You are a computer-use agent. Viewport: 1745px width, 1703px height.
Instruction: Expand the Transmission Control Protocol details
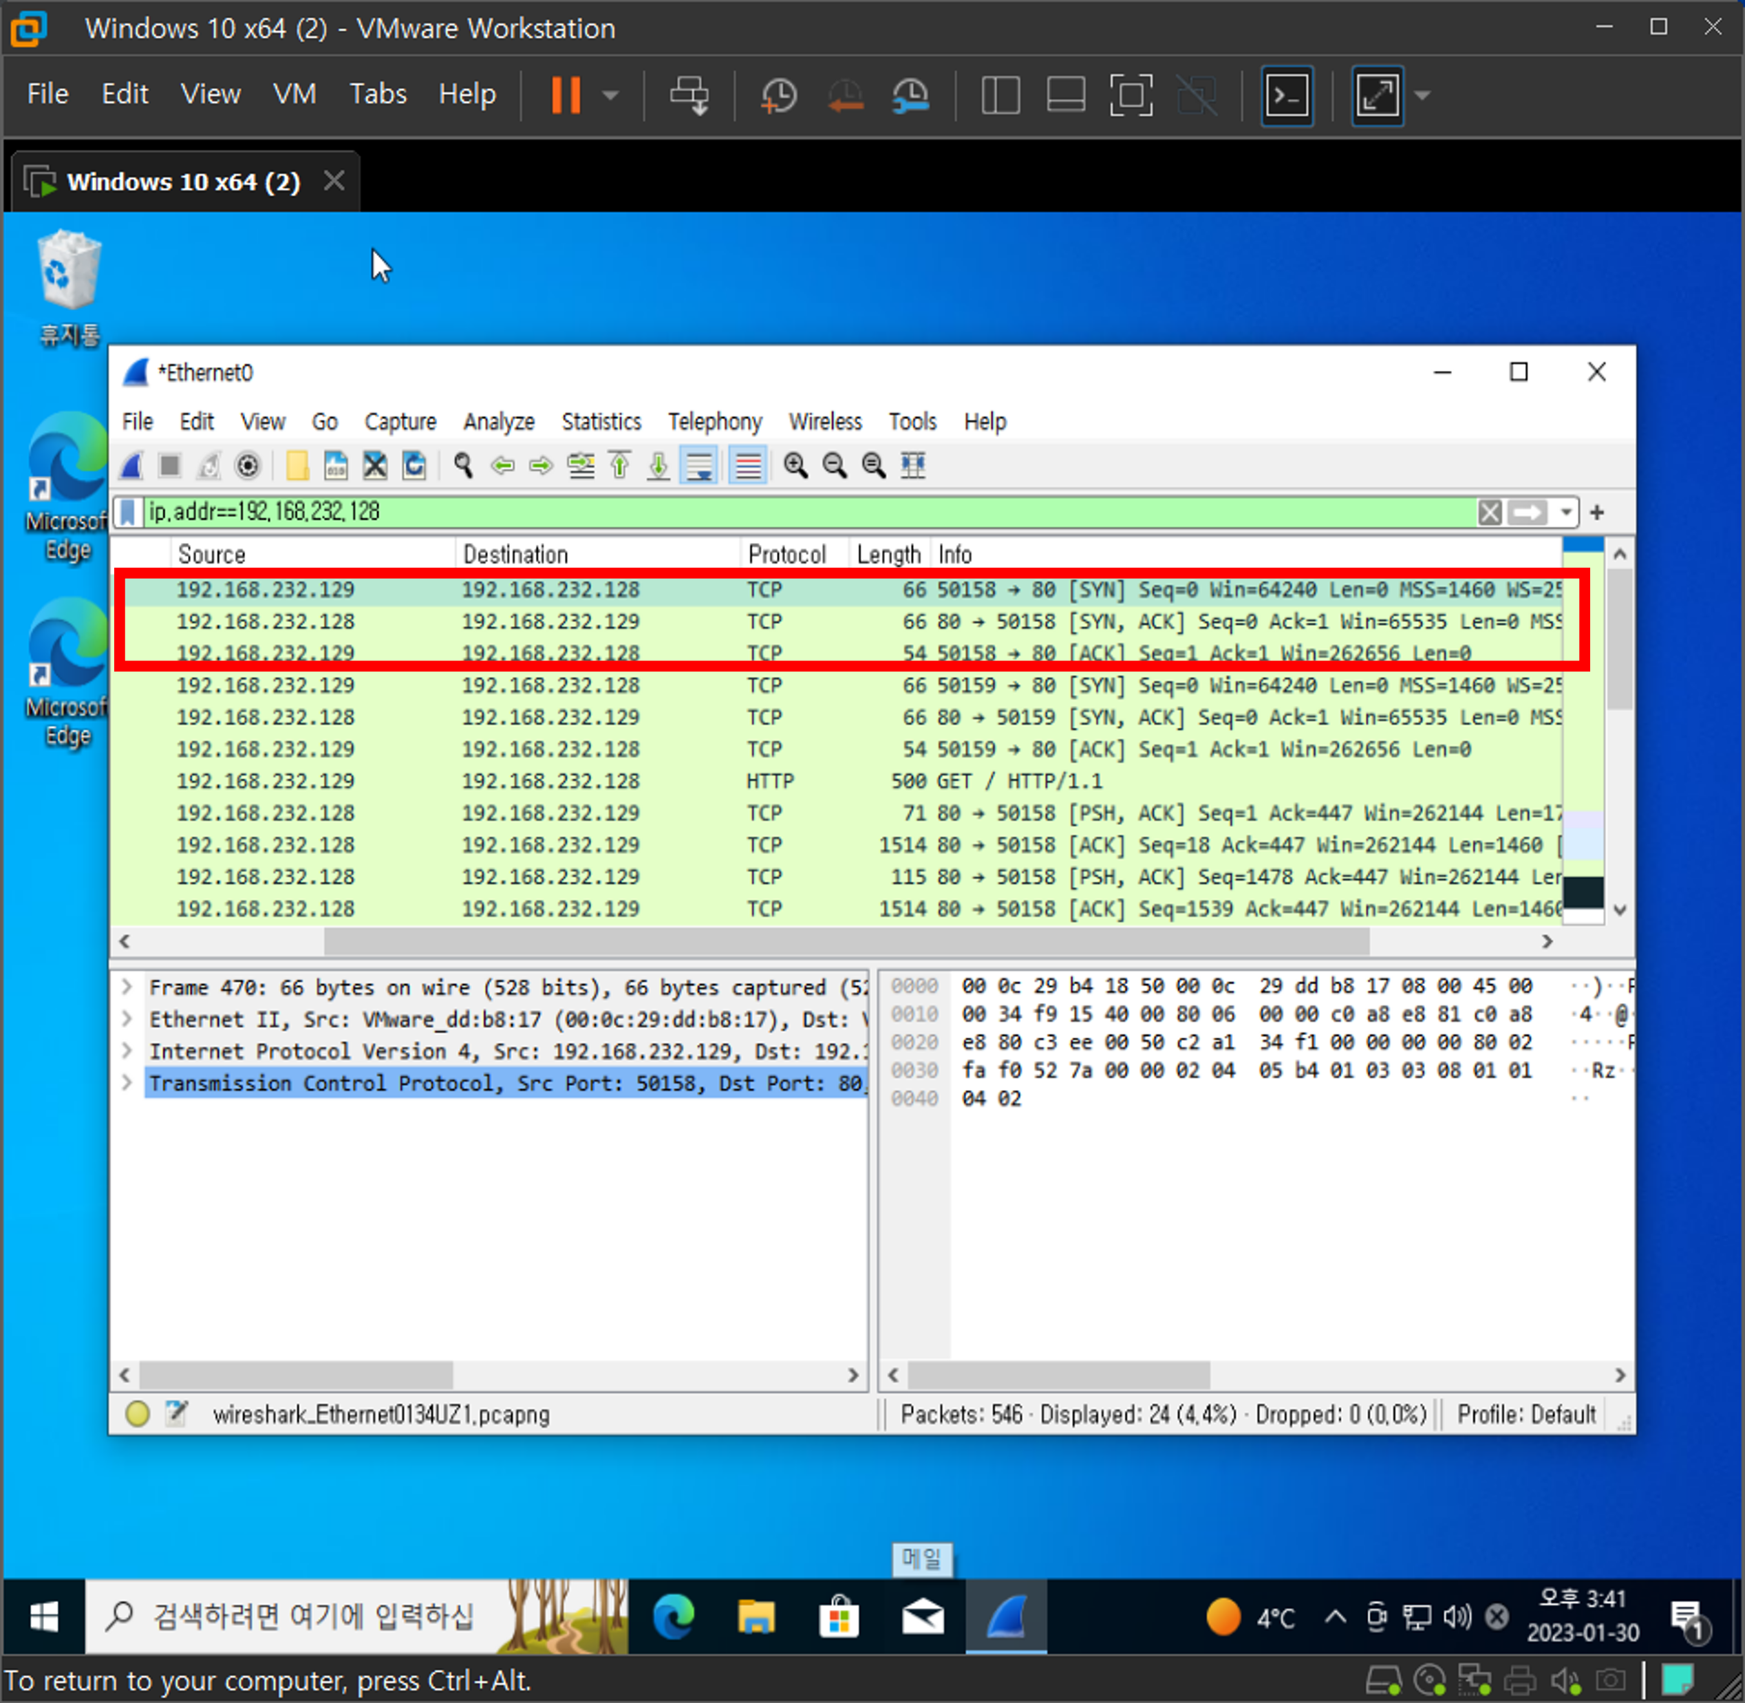(x=127, y=1083)
